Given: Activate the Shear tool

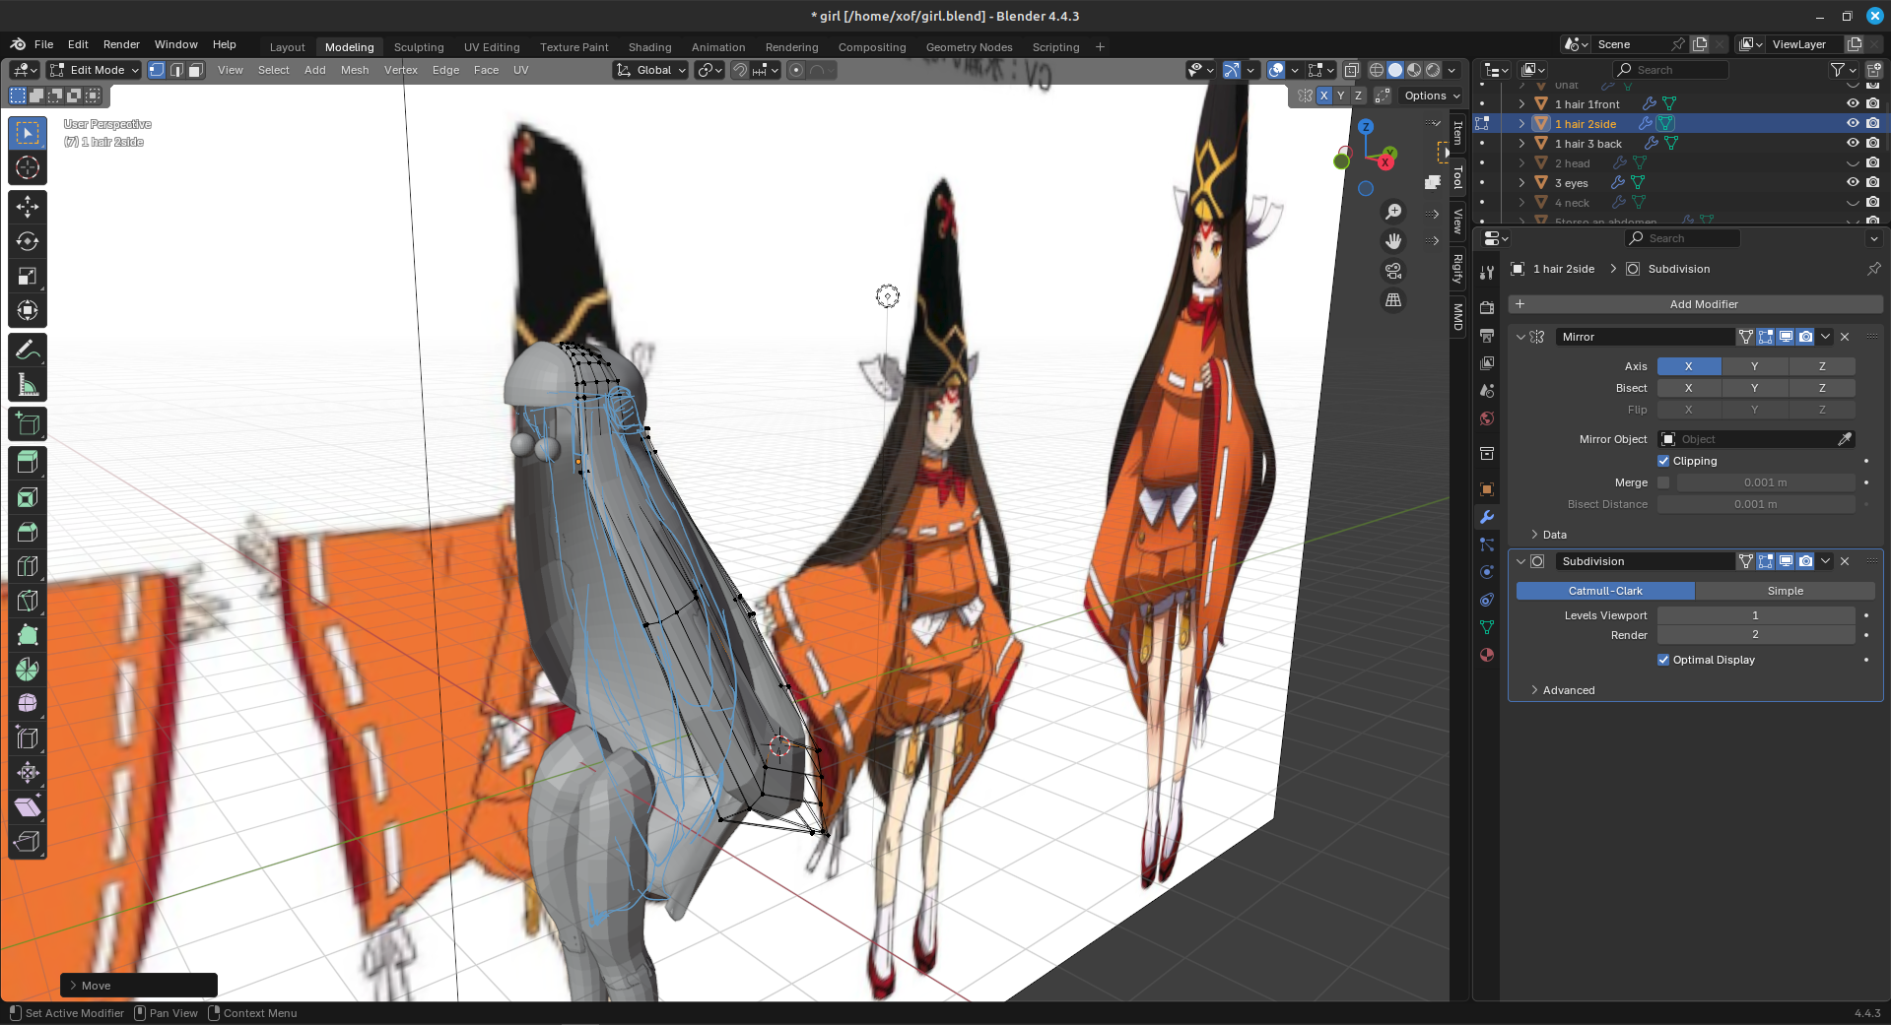Looking at the screenshot, I should pyautogui.click(x=28, y=807).
